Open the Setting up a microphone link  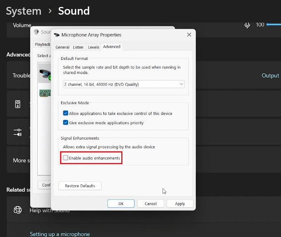[x=60, y=234]
